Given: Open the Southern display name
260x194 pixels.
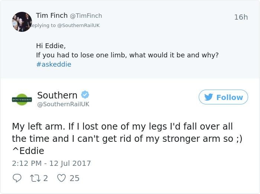Looking at the screenshot, I should 57,95.
